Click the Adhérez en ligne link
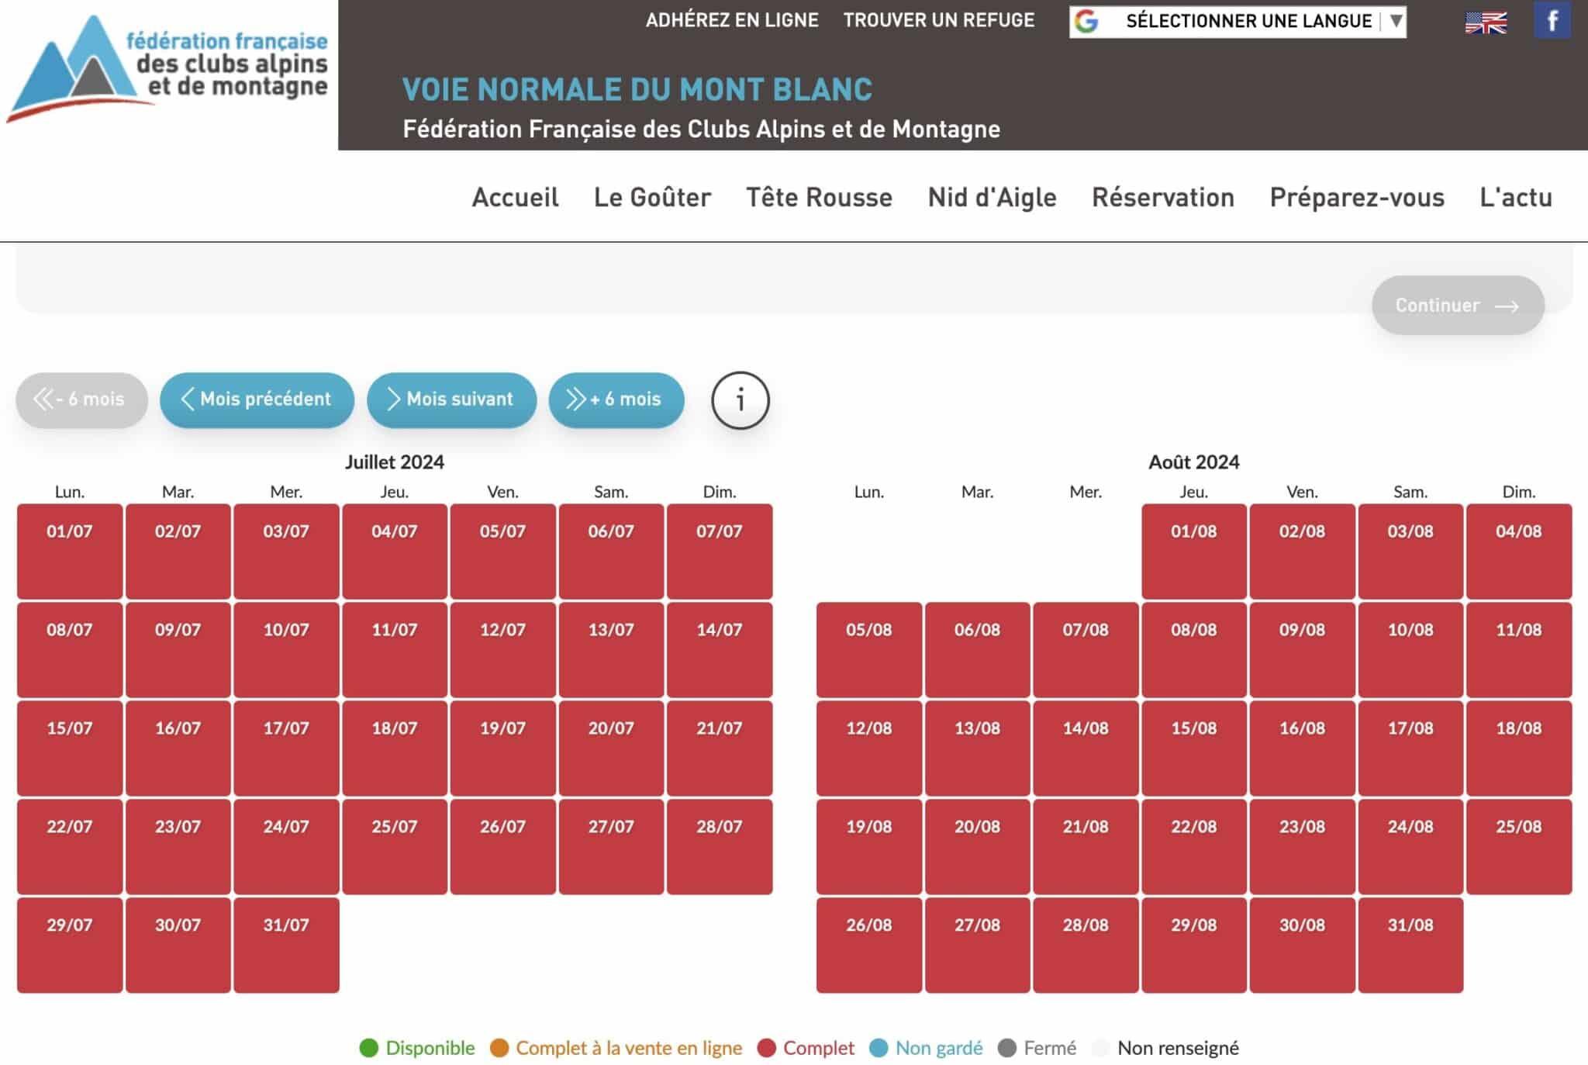The image size is (1588, 1065). [x=731, y=20]
